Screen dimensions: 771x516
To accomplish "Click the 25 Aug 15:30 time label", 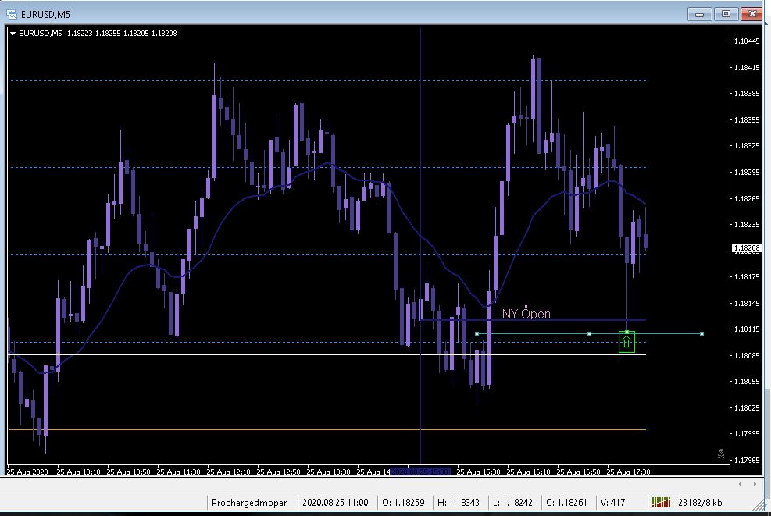I will [478, 472].
